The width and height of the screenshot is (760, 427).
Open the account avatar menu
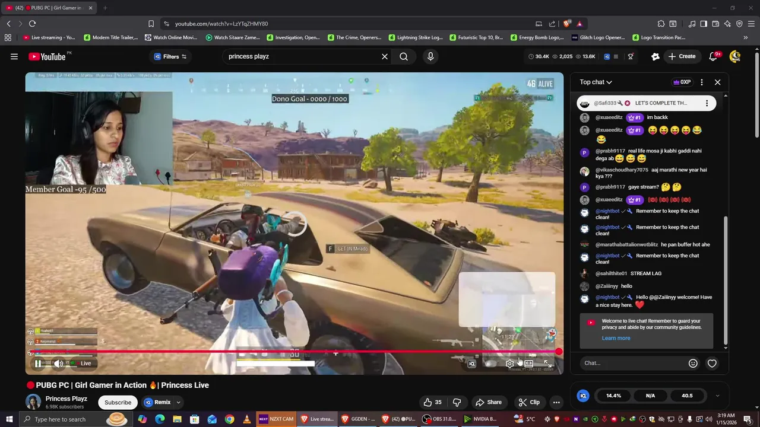[735, 57]
